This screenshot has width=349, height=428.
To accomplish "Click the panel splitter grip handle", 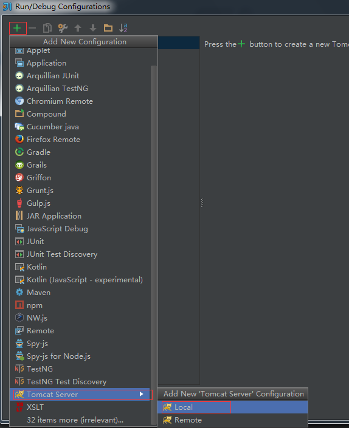I will click(202, 203).
